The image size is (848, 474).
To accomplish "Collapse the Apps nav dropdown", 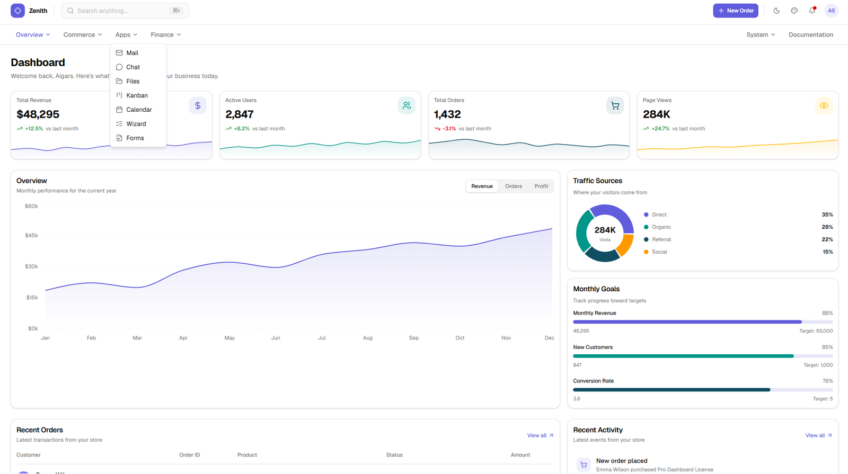I will click(x=126, y=34).
